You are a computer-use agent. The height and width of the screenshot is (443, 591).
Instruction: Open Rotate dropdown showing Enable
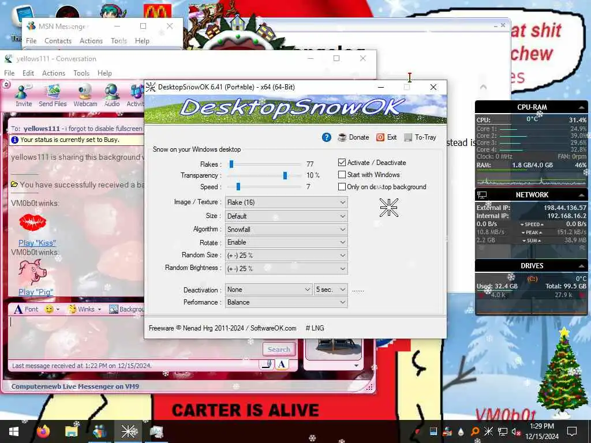pyautogui.click(x=286, y=242)
